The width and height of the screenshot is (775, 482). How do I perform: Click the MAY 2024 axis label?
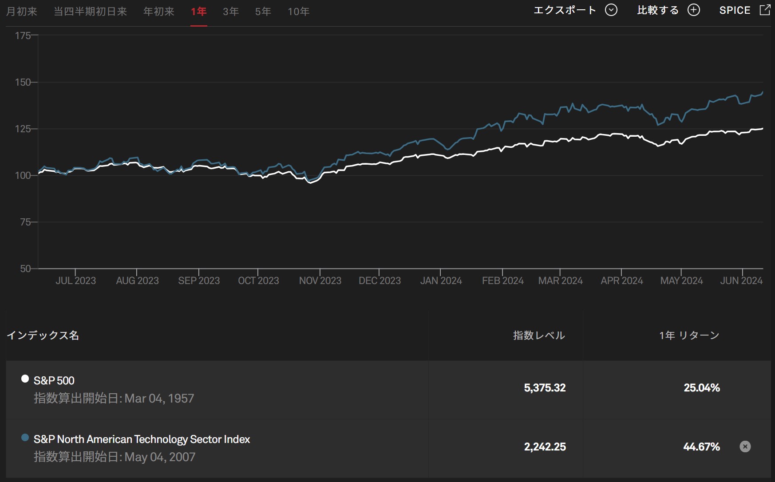coord(681,281)
